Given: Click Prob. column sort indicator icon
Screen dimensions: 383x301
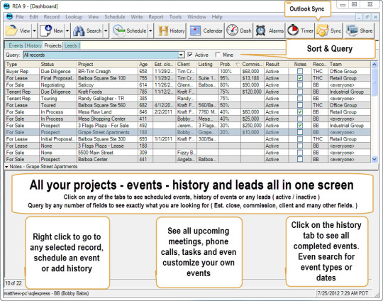Looking at the screenshot, I should click(237, 65).
